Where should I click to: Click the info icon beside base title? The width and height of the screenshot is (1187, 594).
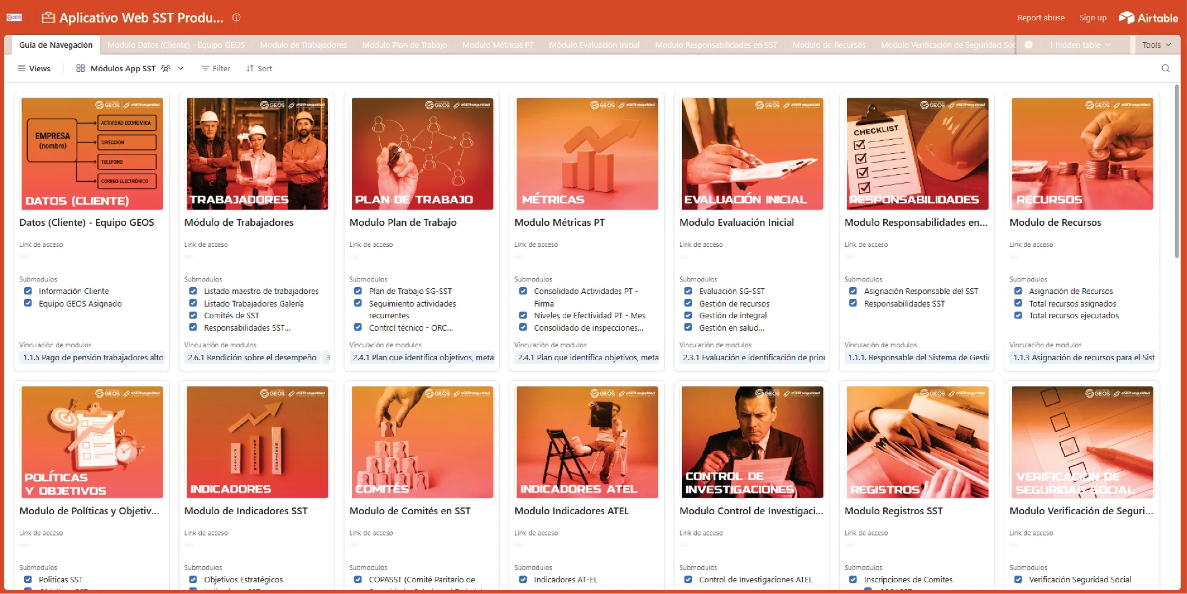(x=236, y=18)
